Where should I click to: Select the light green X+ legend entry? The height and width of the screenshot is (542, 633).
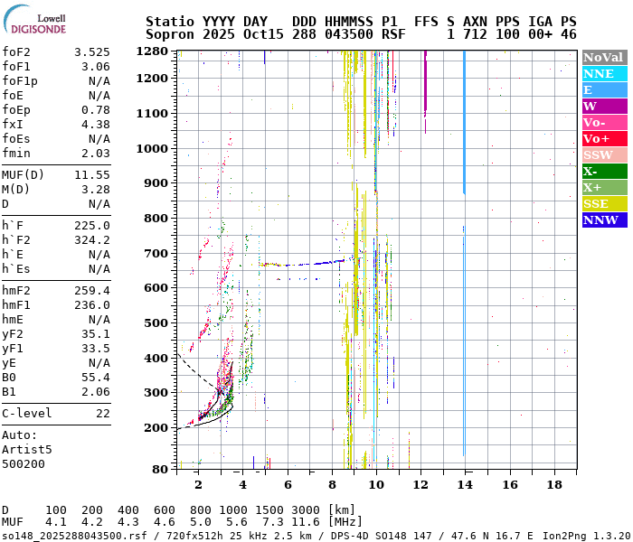(x=604, y=188)
